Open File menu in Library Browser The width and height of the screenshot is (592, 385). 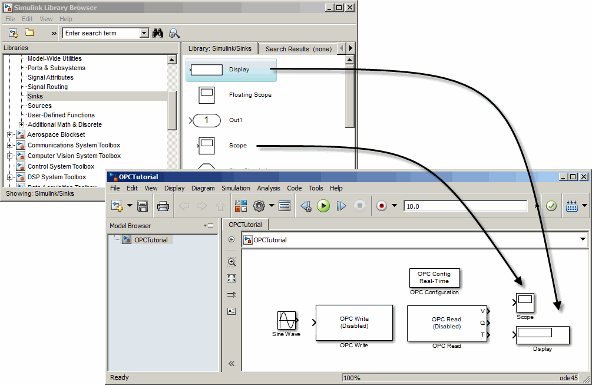[x=10, y=19]
